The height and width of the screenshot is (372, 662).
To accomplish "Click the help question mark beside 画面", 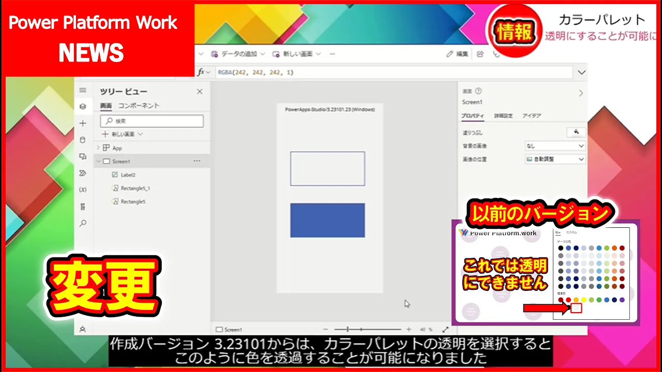I will (478, 91).
